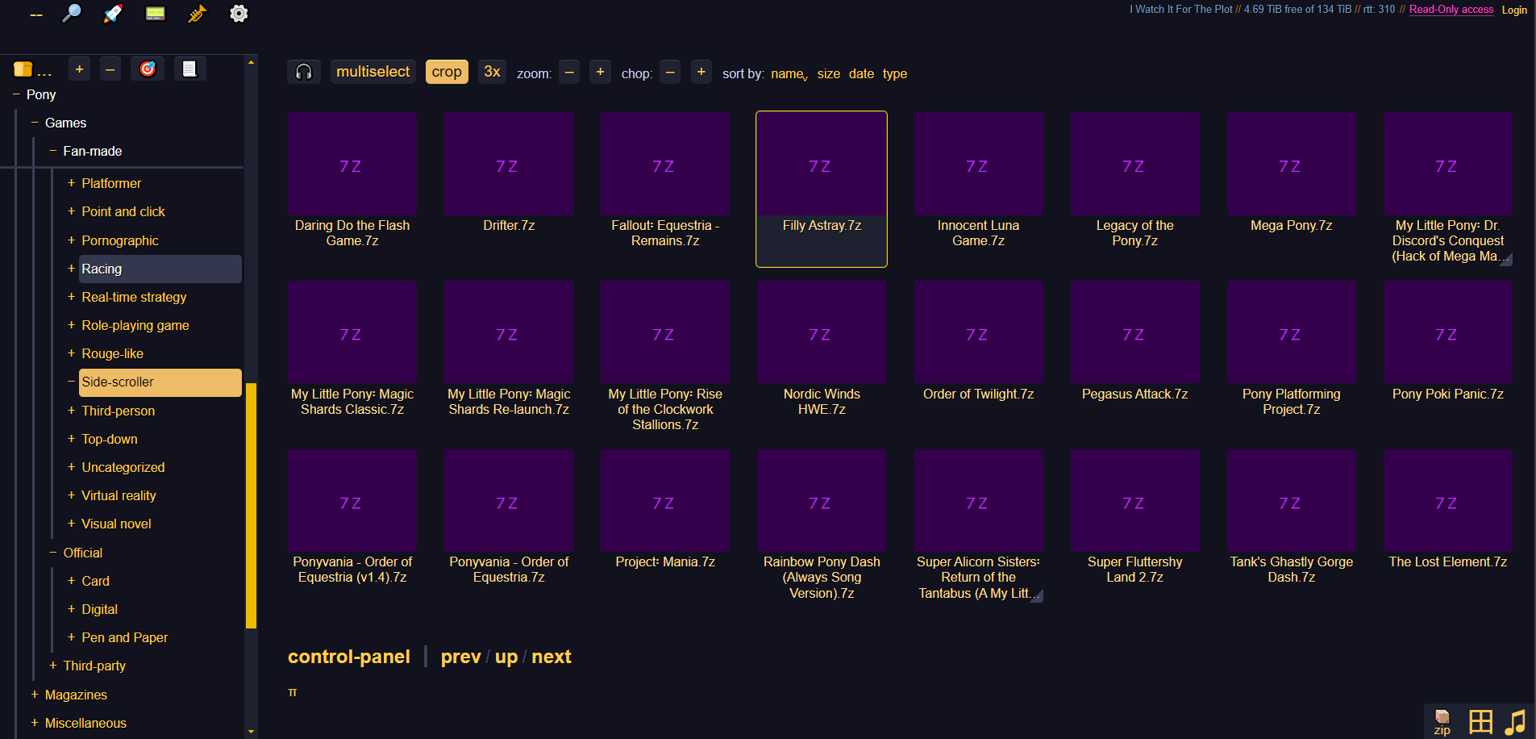The width and height of the screenshot is (1536, 739).
Task: Click the red target icon in tree header
Action: (148, 69)
